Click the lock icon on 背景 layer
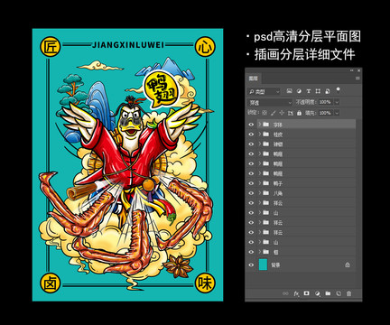This screenshot has height=325, width=390. pos(348,265)
